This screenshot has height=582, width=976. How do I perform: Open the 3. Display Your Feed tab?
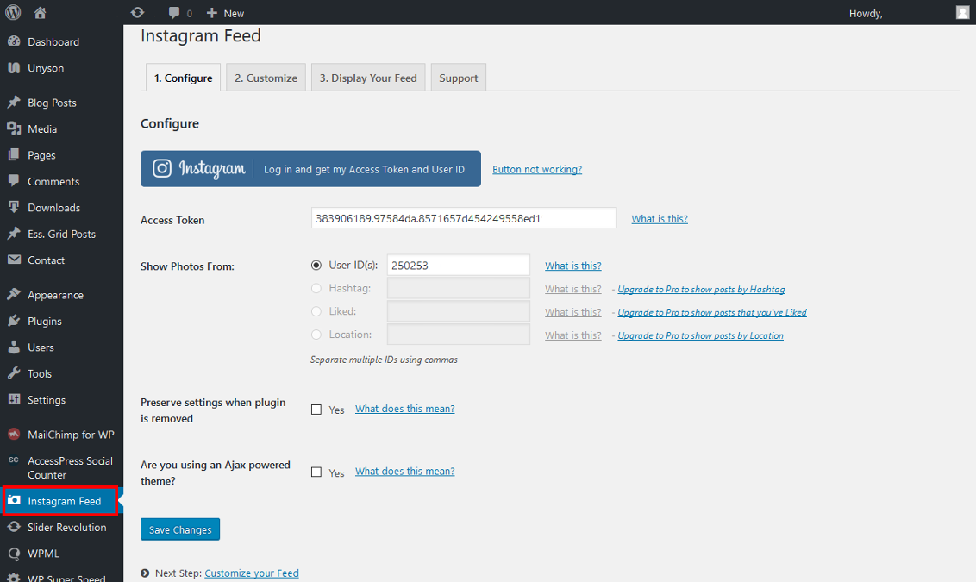[x=368, y=78]
